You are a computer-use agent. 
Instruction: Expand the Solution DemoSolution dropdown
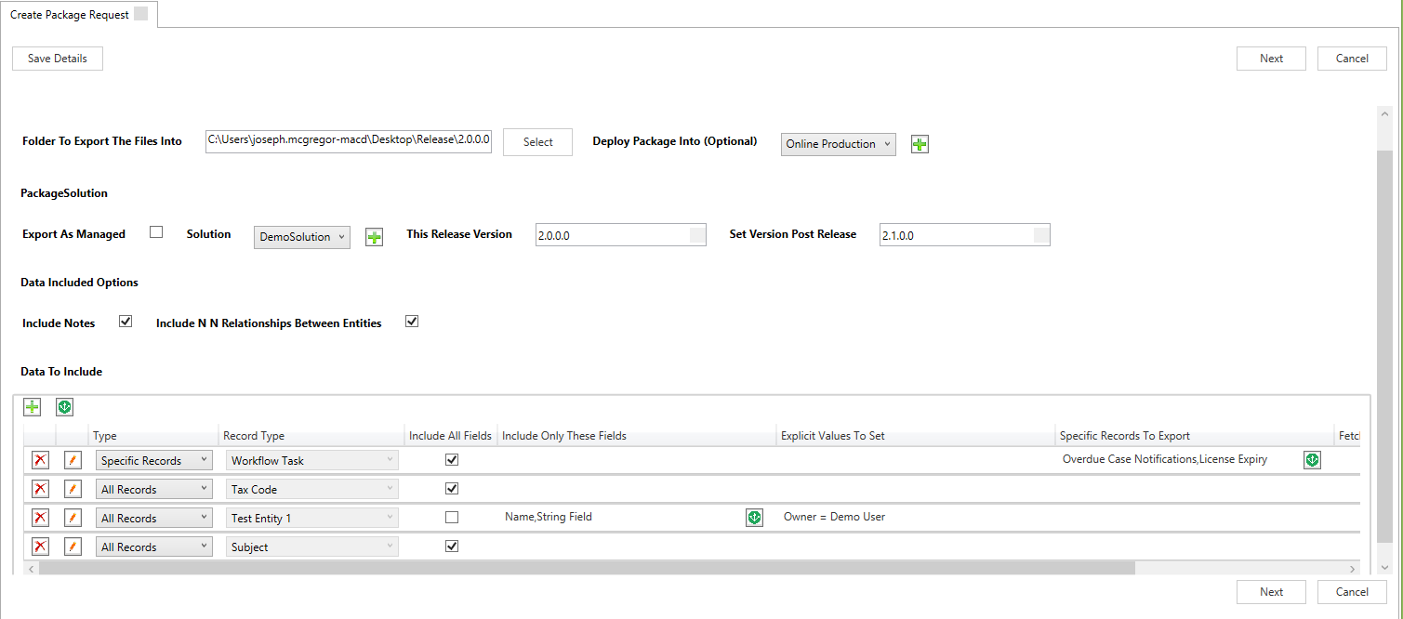(302, 237)
